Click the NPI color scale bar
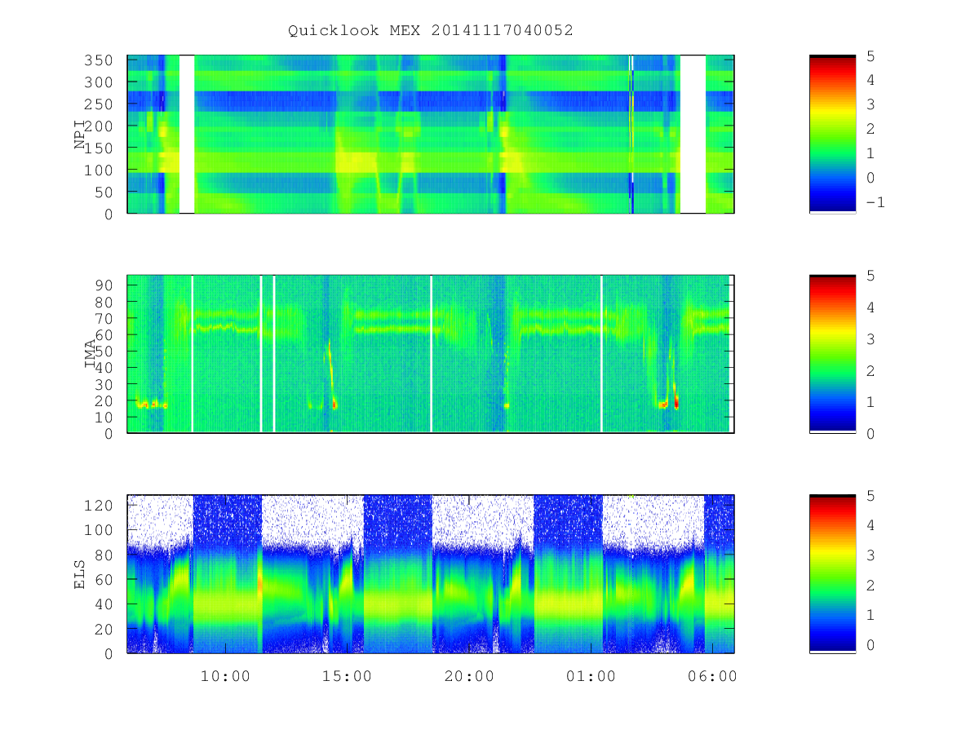The width and height of the screenshot is (979, 734). tap(832, 135)
